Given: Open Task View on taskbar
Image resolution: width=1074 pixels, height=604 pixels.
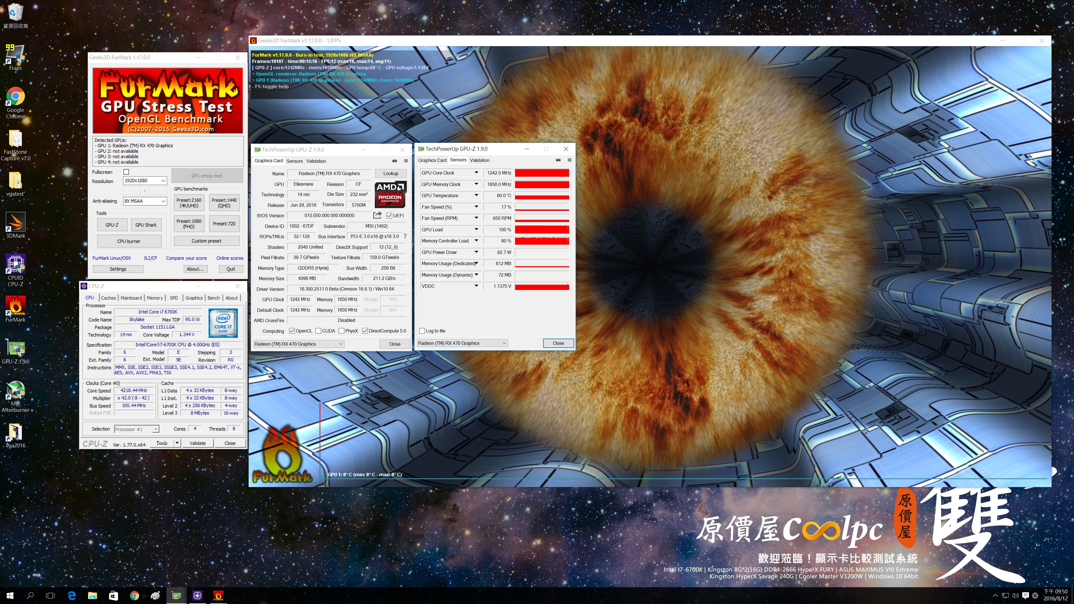Looking at the screenshot, I should point(50,595).
